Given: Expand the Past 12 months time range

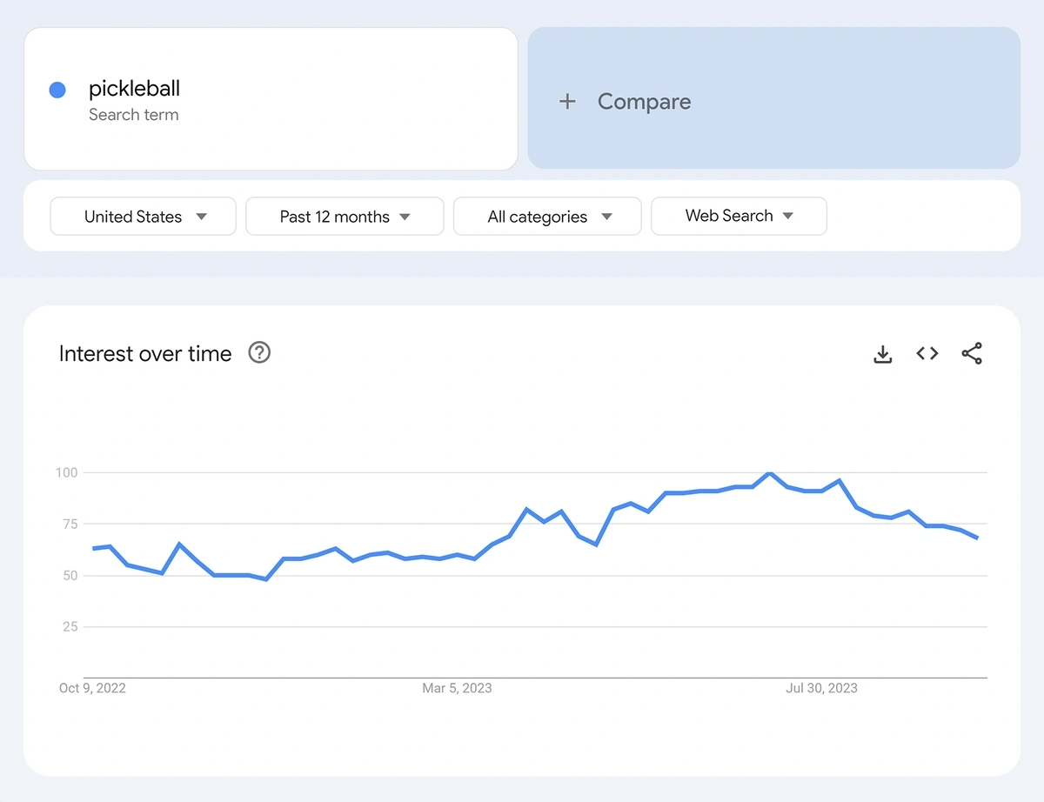Looking at the screenshot, I should 345,217.
